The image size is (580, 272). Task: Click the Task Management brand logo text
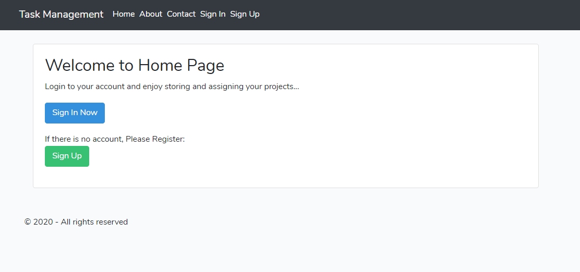(x=61, y=15)
